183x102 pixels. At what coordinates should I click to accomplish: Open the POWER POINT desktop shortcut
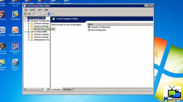click(15, 31)
